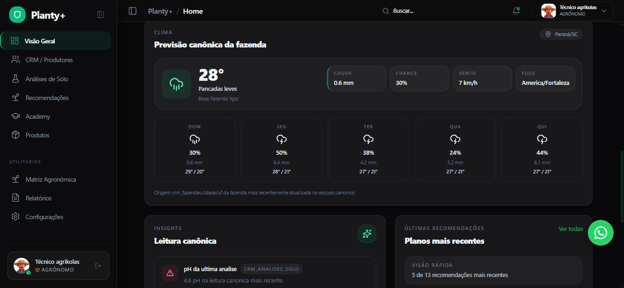The image size is (624, 288).
Task: Open Matriz Agronômica utility
Action: (x=50, y=179)
